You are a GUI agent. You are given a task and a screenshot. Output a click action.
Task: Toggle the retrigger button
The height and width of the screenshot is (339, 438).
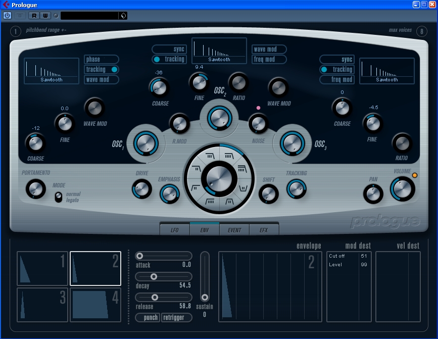pos(177,317)
